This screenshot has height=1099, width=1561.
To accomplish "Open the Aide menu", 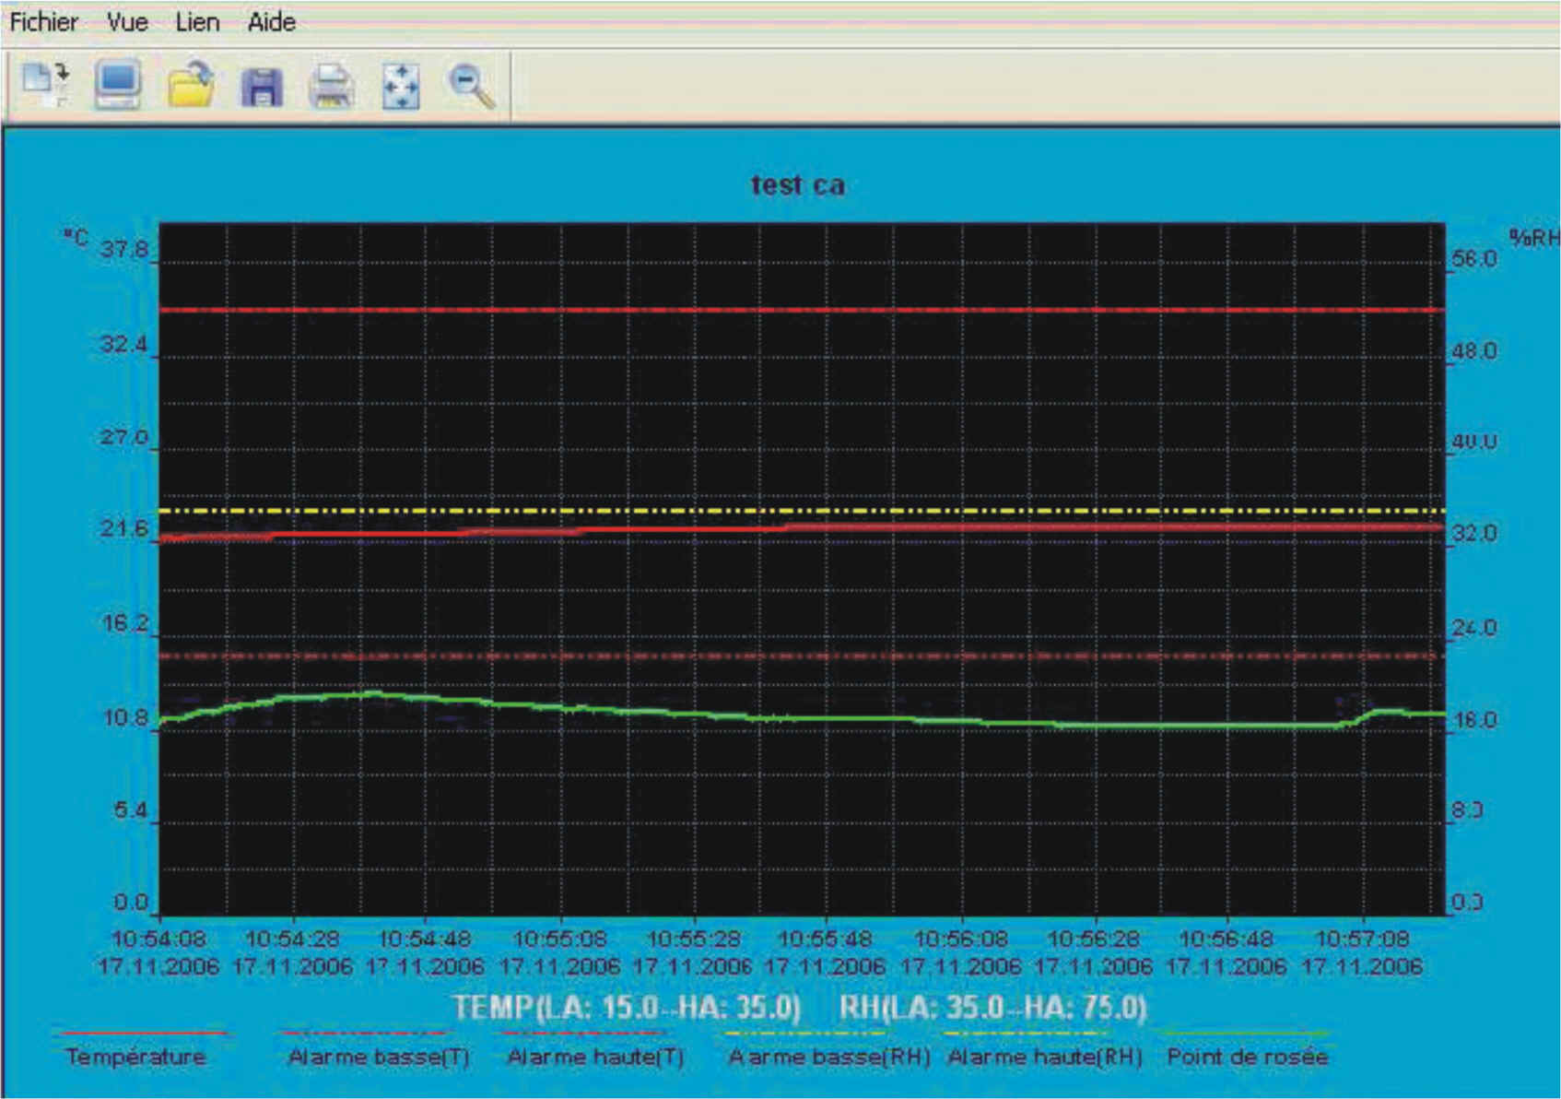I will point(271,22).
